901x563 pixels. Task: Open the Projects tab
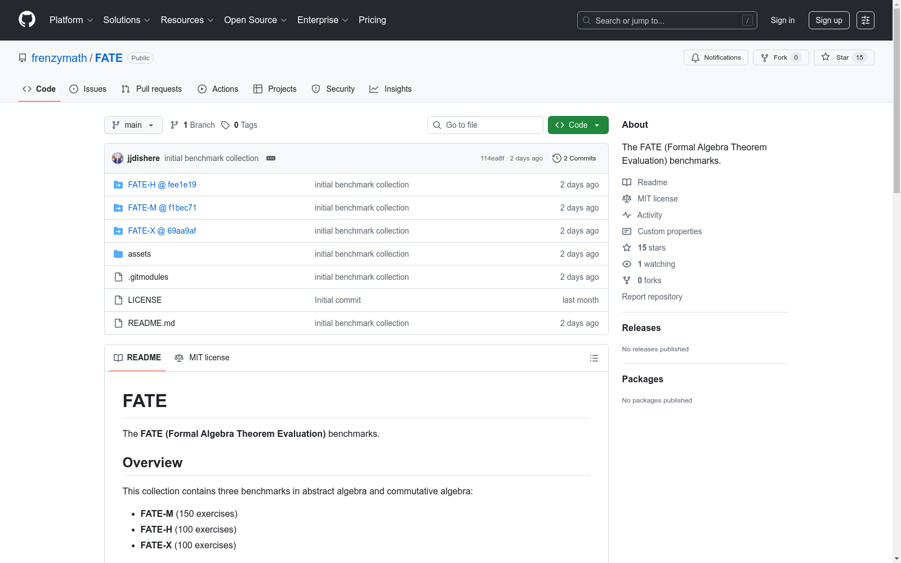coord(275,89)
